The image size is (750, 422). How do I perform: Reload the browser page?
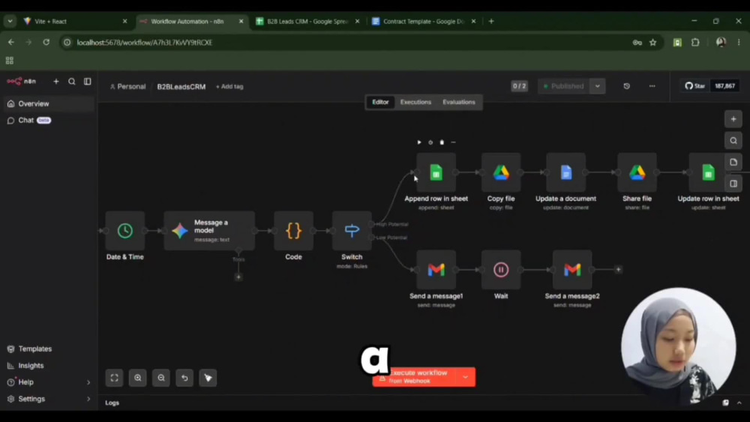(46, 43)
